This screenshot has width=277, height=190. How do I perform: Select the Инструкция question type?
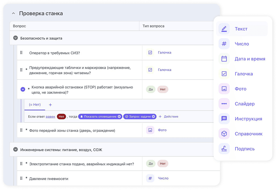pyautogui.click(x=248, y=119)
